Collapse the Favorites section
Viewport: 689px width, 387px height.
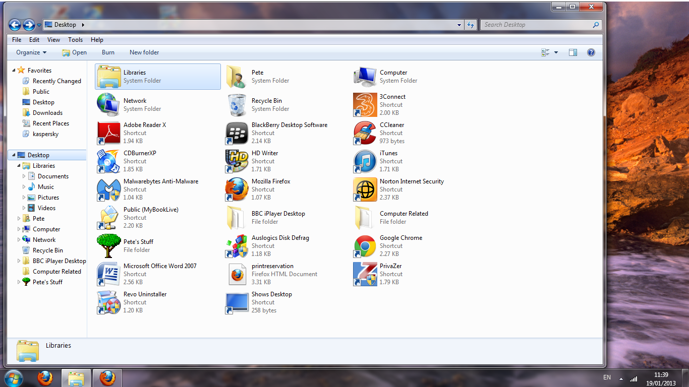click(14, 71)
